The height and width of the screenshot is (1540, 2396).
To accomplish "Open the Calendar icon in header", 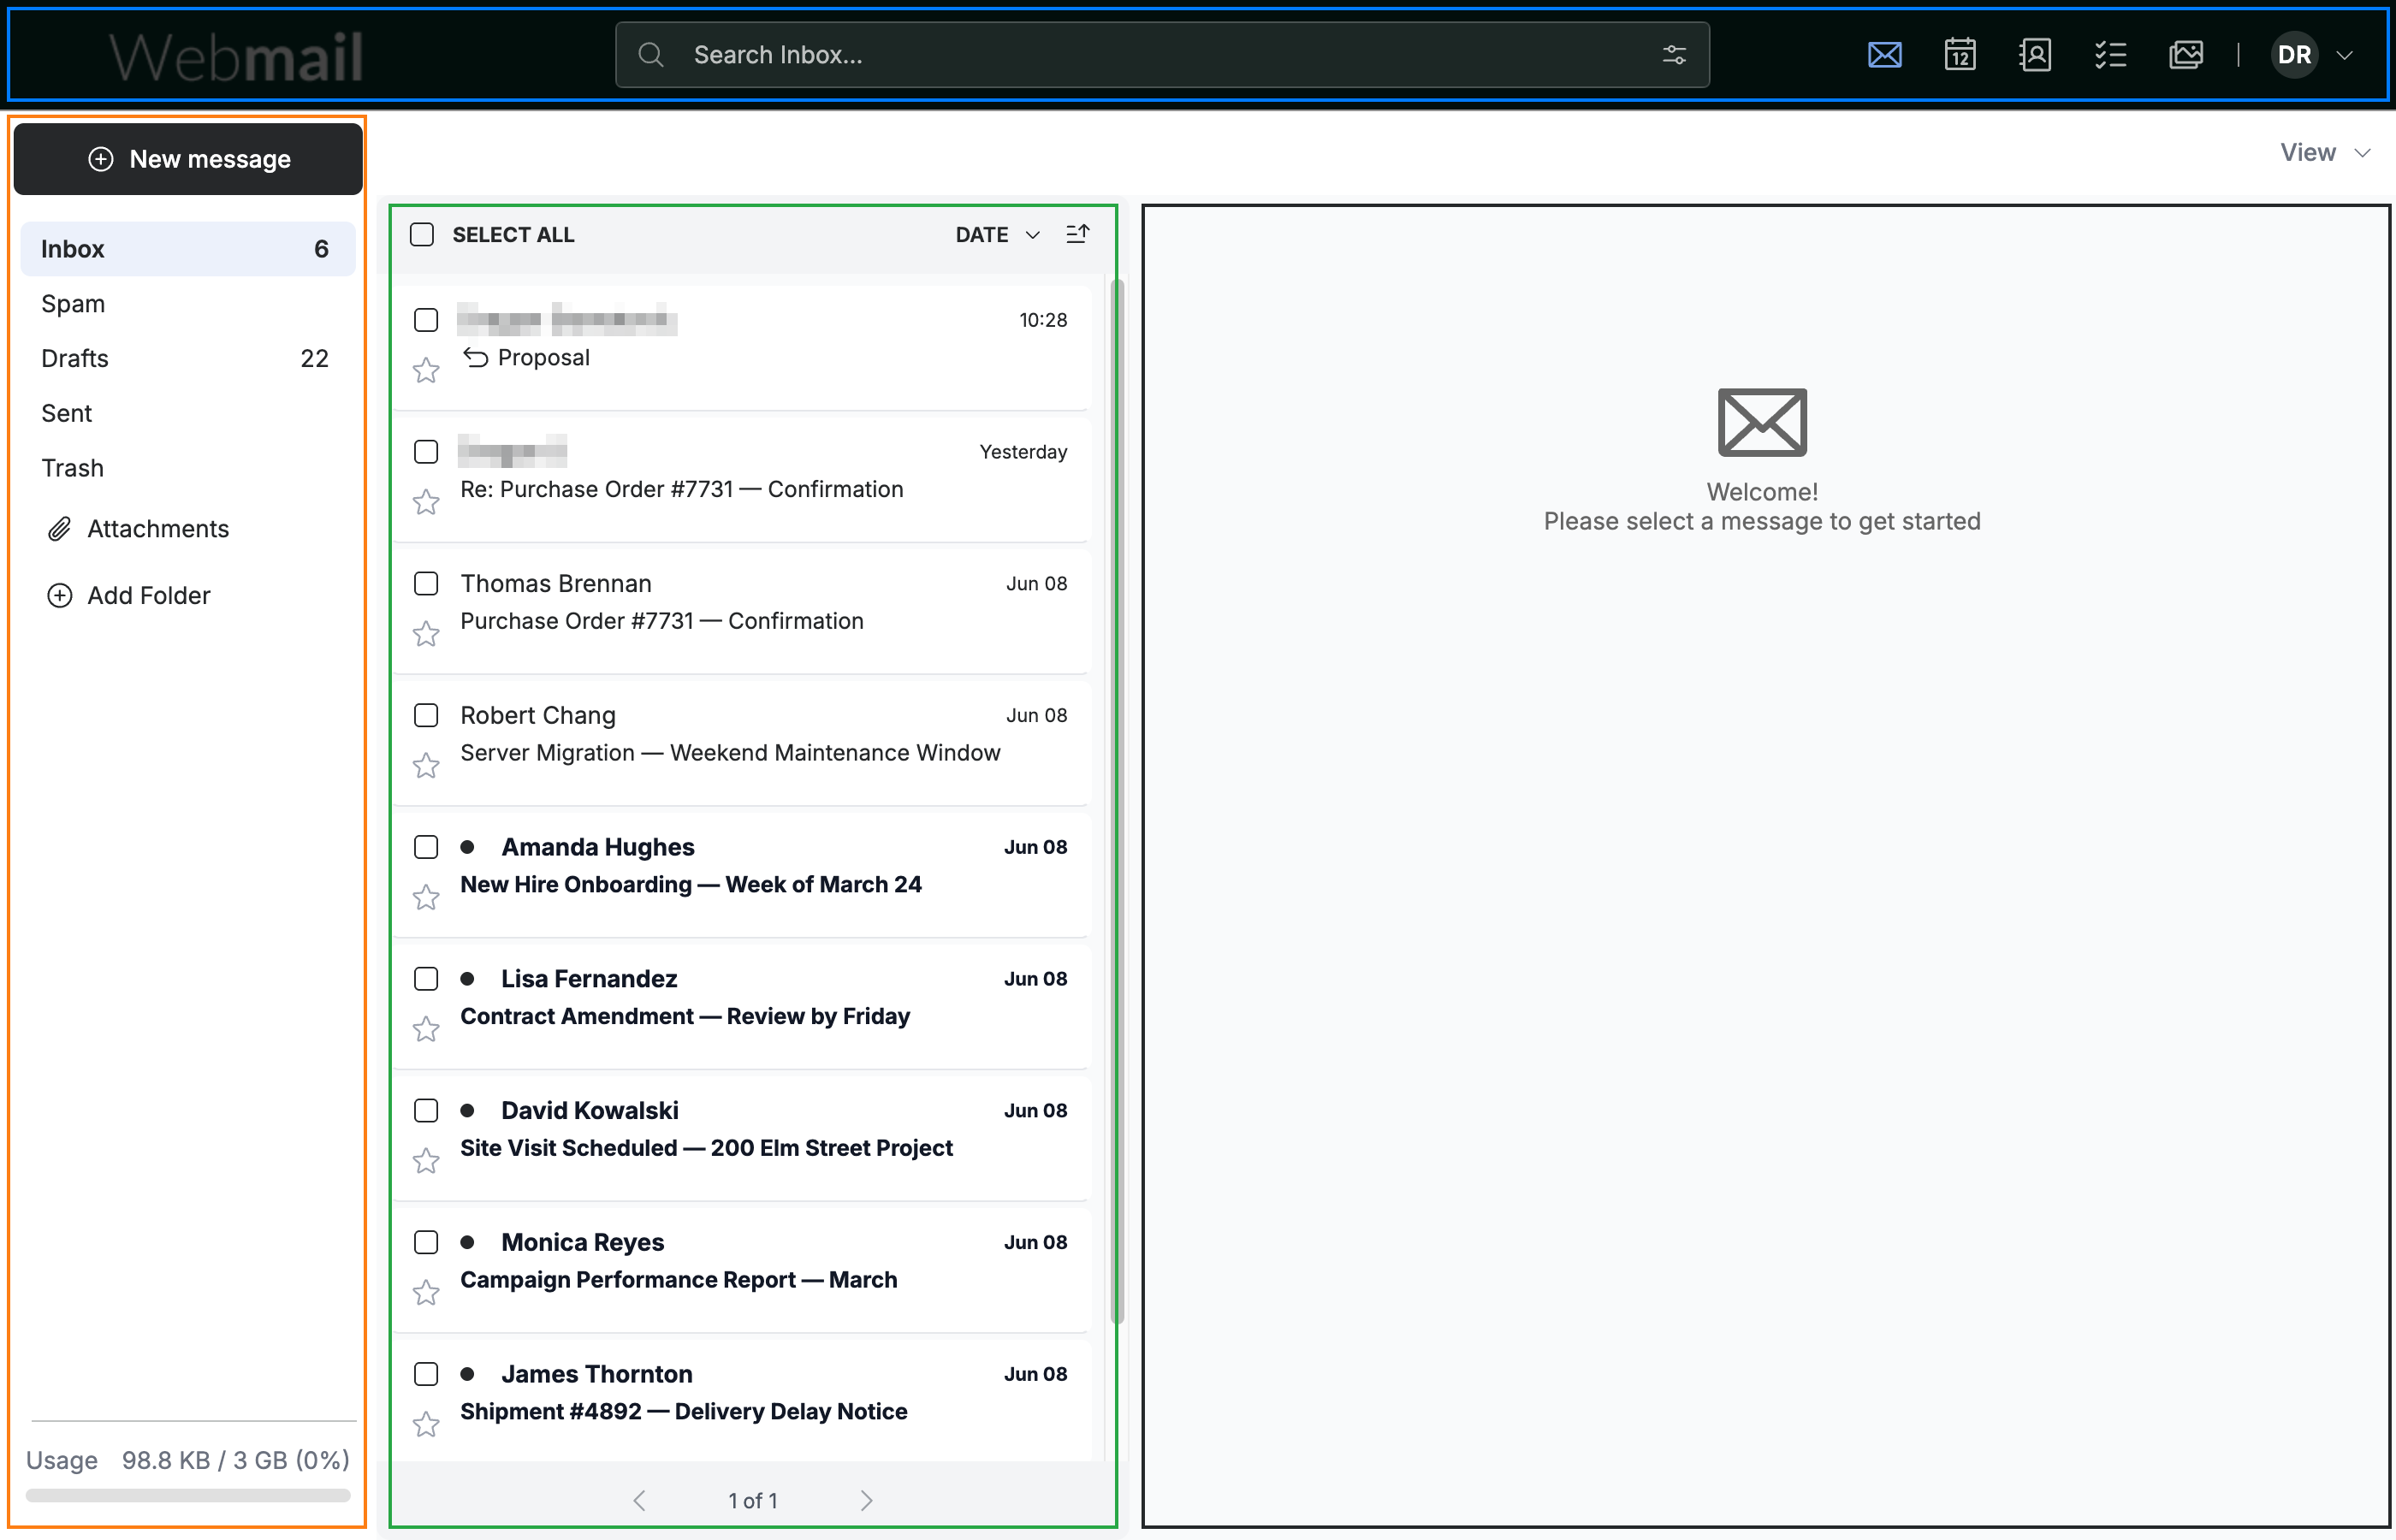I will click(x=1960, y=55).
